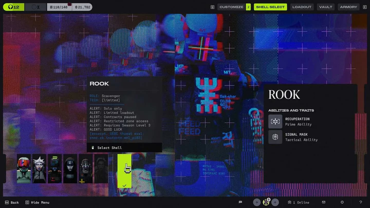Switch to the LOADOUT tab
This screenshot has height=208, width=370.
coord(302,7)
